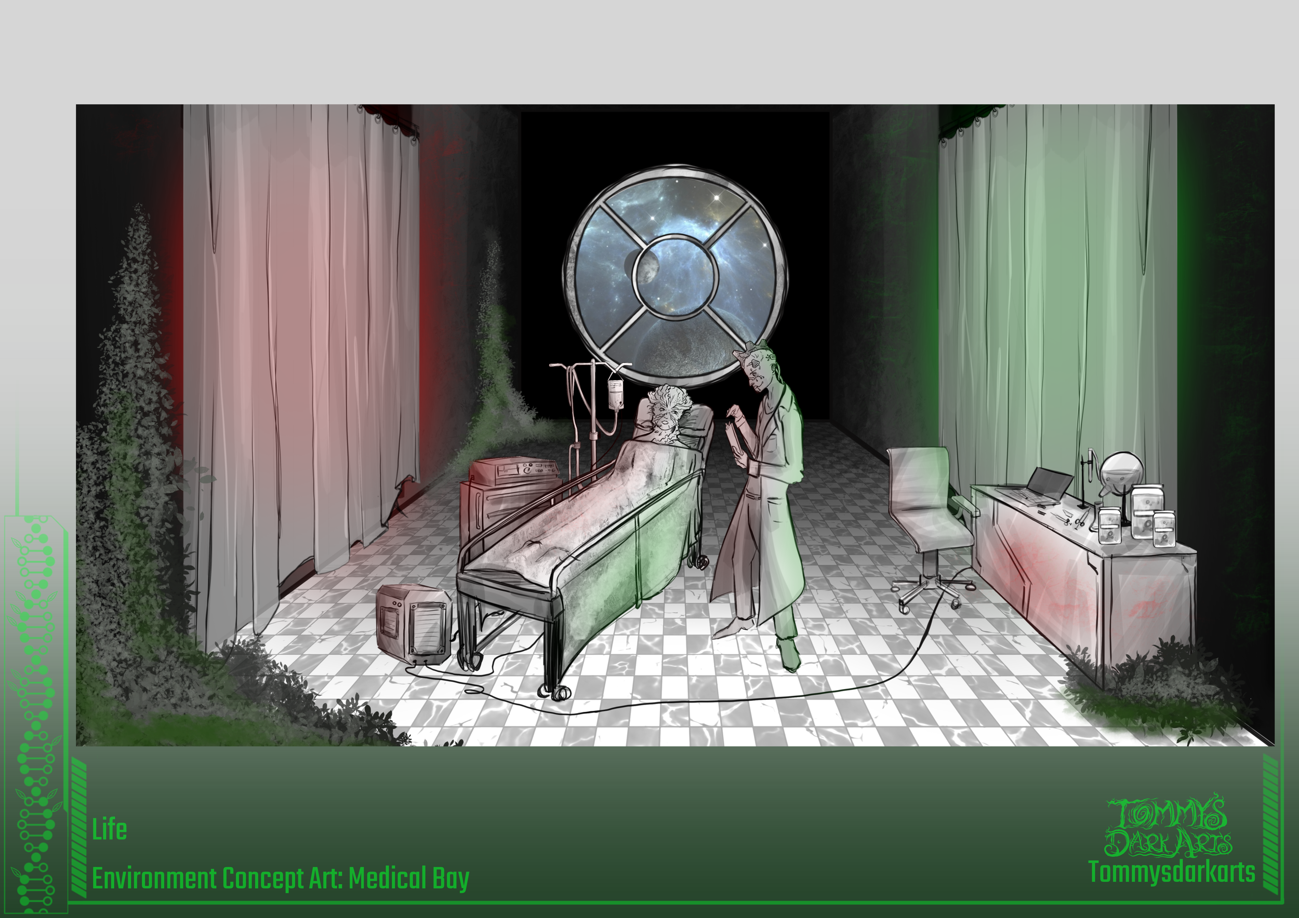Click the "Tommysdarkarts" artist name text
This screenshot has width=1299, height=918.
[1172, 872]
